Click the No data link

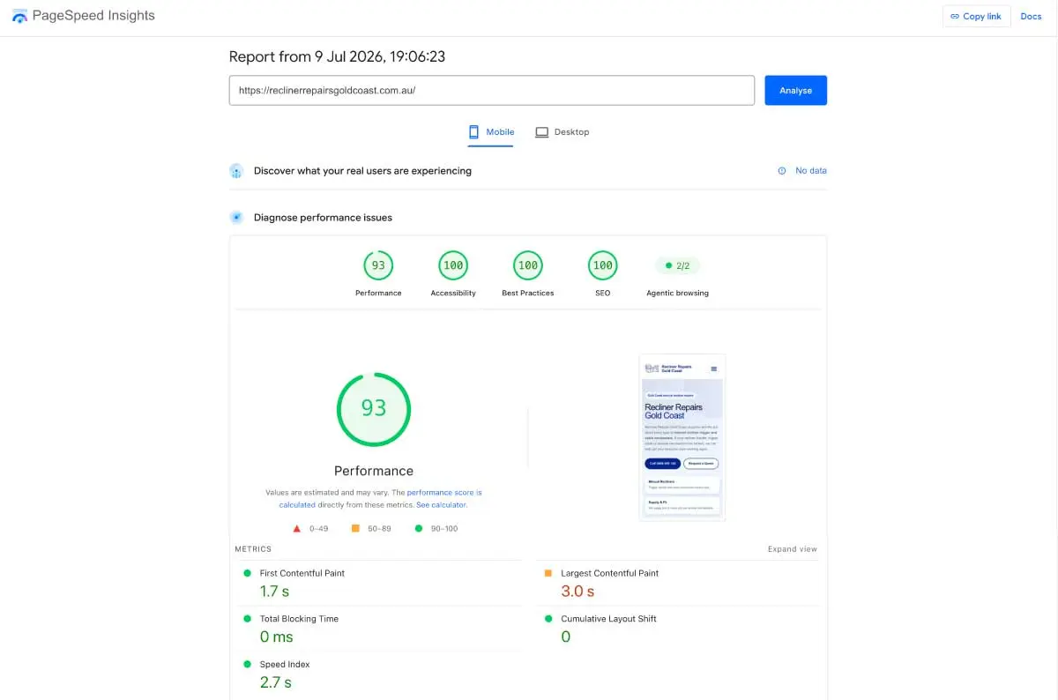[x=811, y=171]
